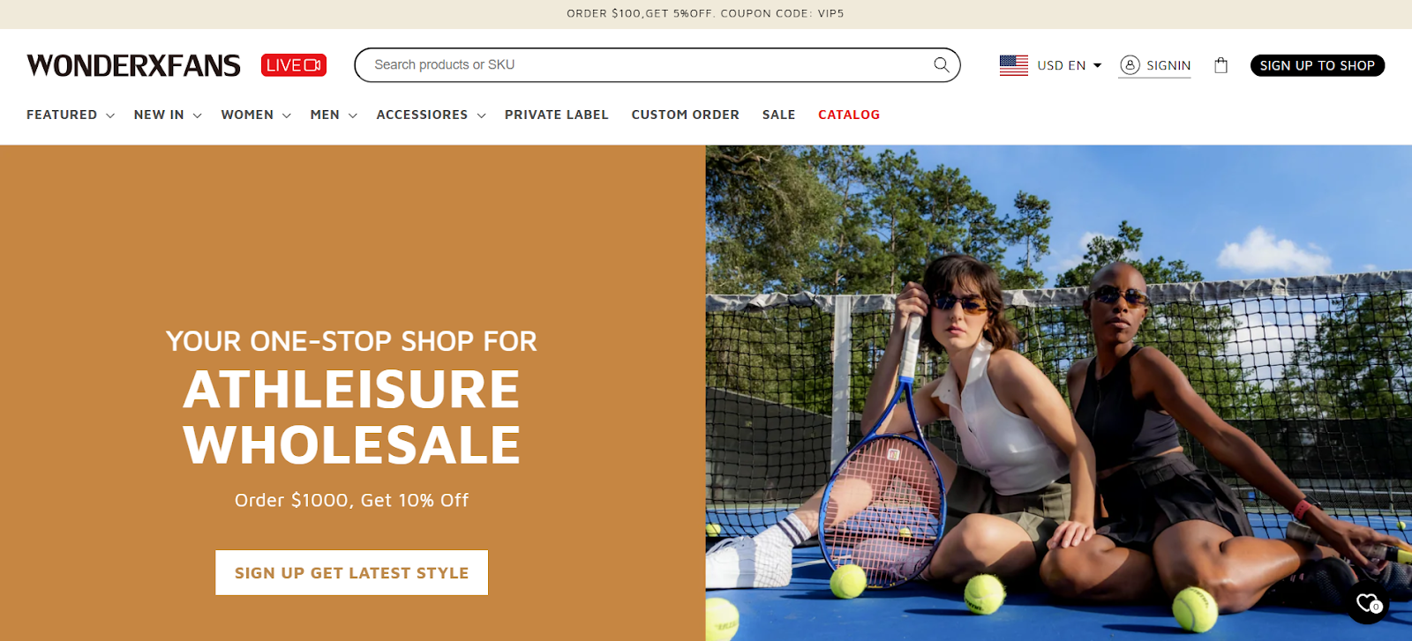Image resolution: width=1412 pixels, height=641 pixels.
Task: Open the red CATALOG link
Action: click(x=849, y=115)
